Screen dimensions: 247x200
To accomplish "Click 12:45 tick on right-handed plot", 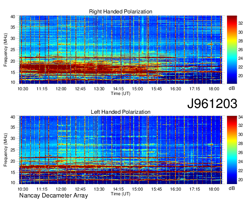I will (80, 89).
